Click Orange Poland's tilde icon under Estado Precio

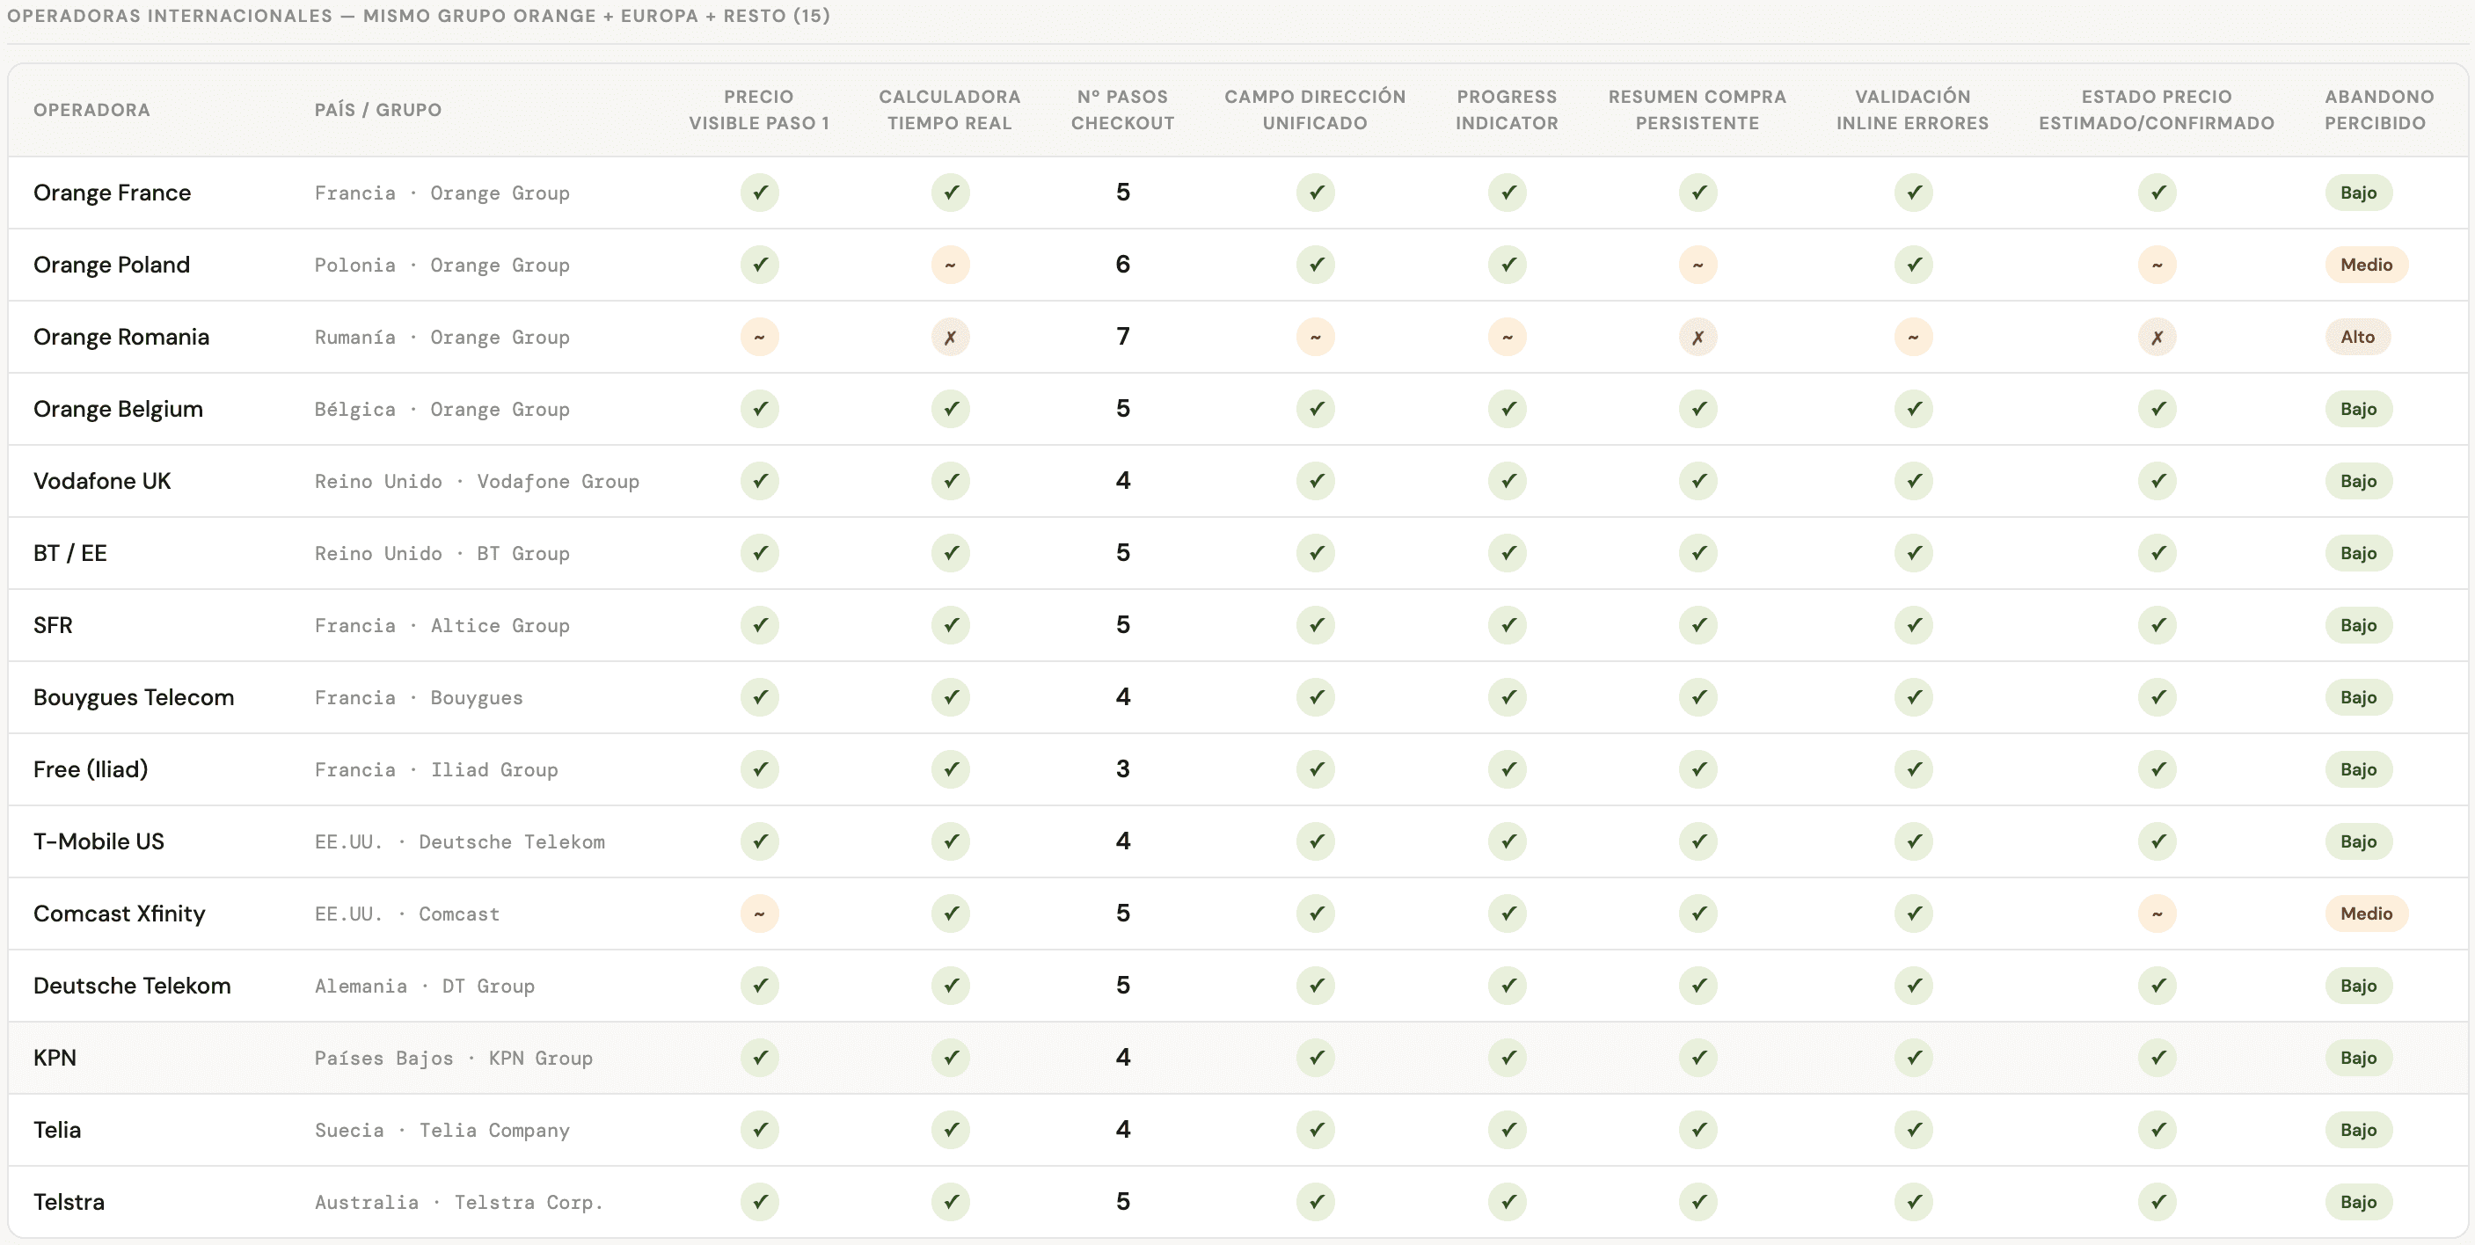(2157, 264)
